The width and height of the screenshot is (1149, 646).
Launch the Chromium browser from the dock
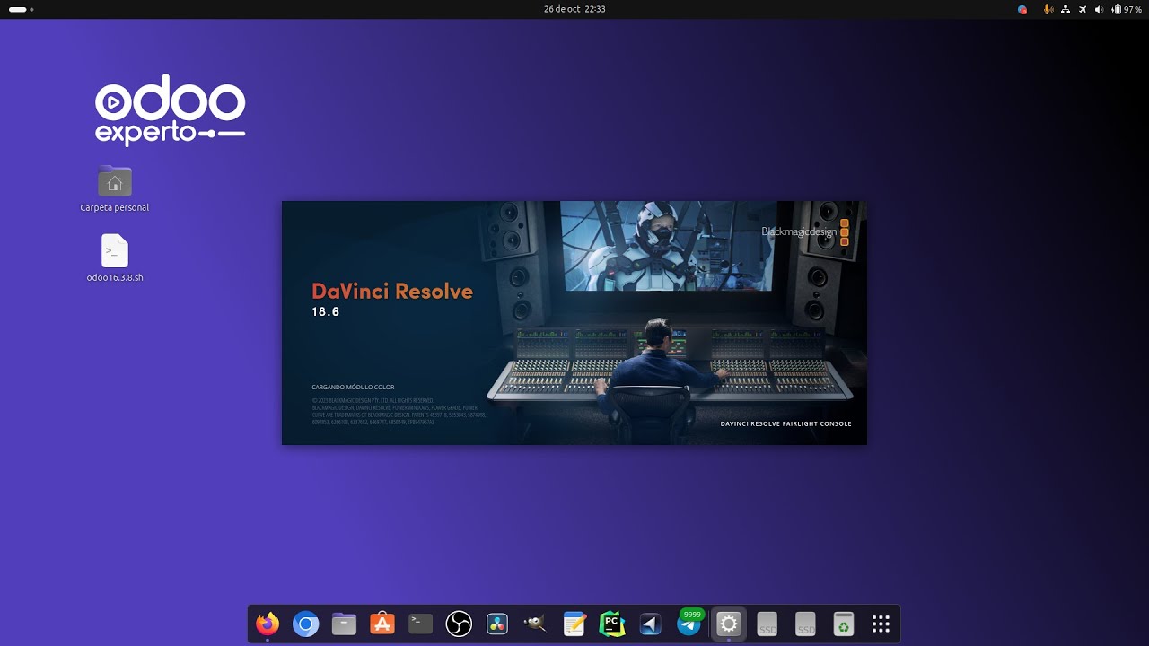306,624
